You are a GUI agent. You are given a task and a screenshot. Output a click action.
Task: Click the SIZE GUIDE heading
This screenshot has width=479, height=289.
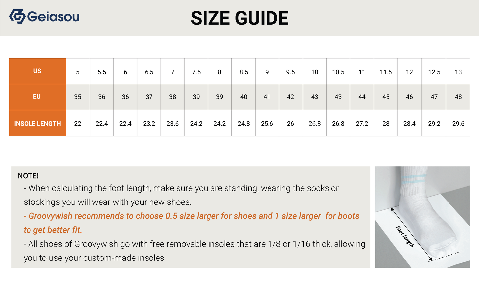(239, 18)
